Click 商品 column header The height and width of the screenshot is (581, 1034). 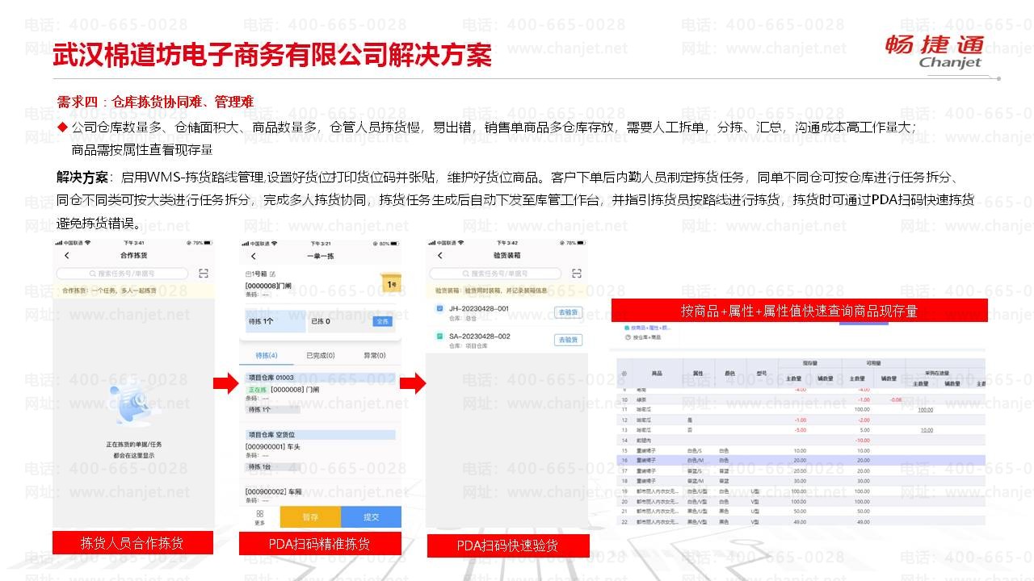coord(657,374)
